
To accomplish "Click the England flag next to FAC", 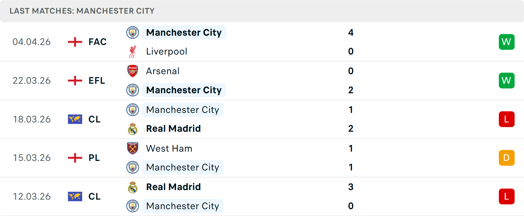I will 75,42.
